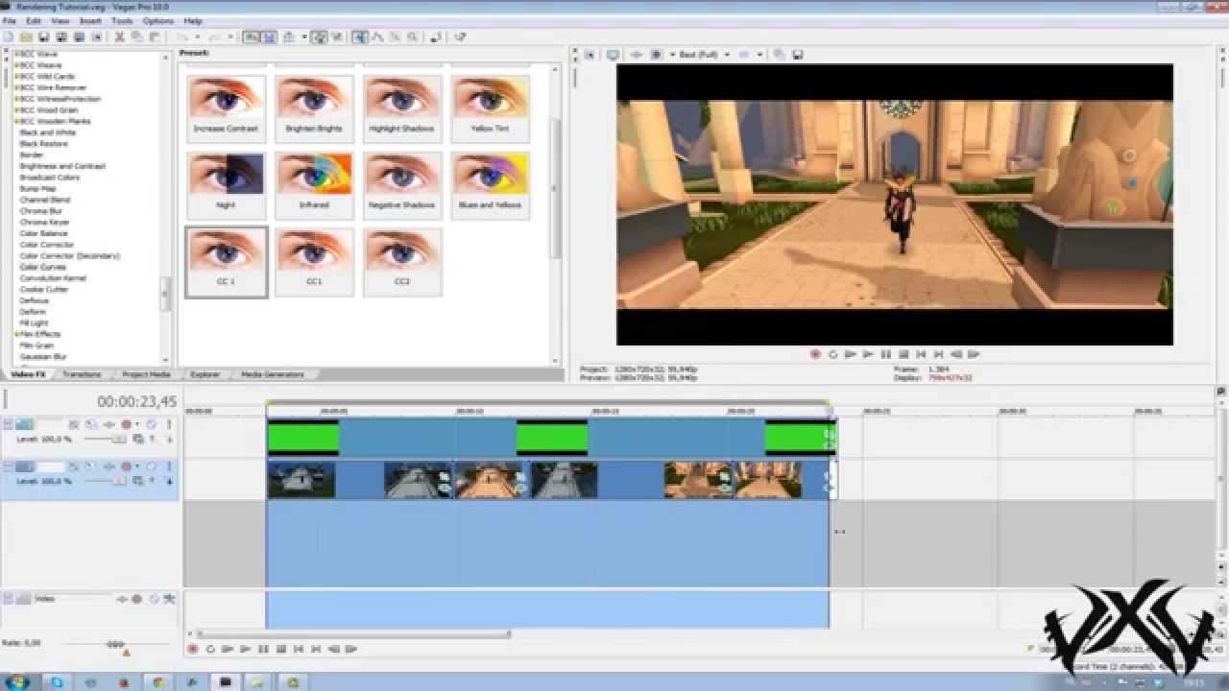
Task: Click the Rate slider below the track list
Action: [115, 643]
